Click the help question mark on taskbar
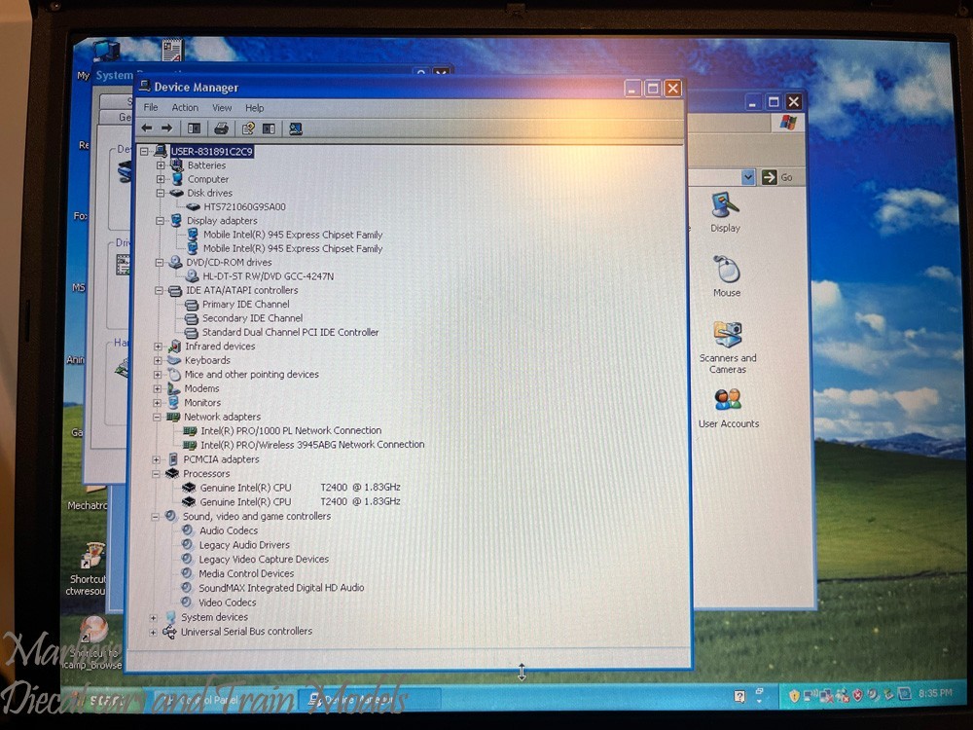This screenshot has height=730, width=973. tap(739, 697)
